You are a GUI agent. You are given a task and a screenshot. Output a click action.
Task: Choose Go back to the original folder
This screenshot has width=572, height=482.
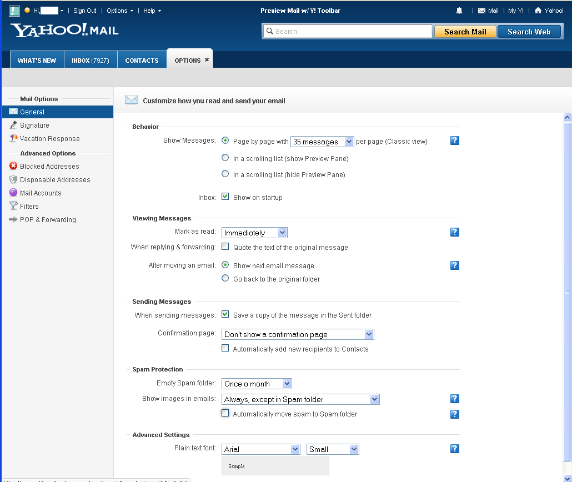tap(225, 278)
